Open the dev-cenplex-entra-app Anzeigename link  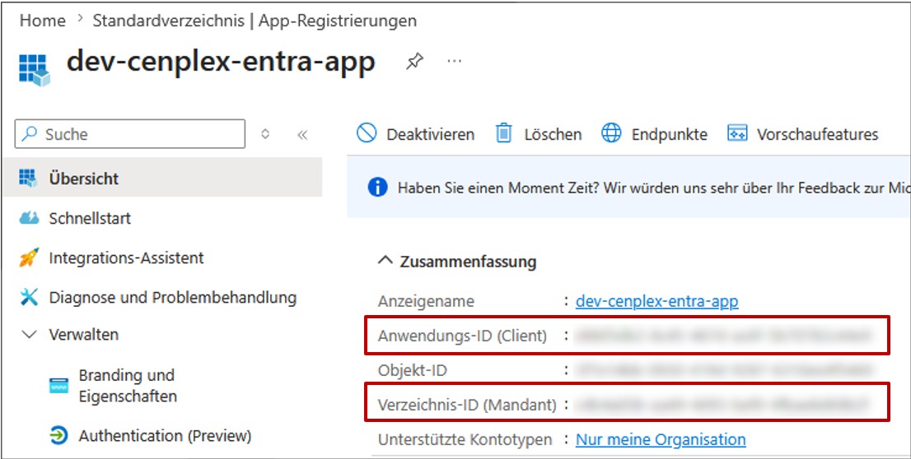pos(657,301)
